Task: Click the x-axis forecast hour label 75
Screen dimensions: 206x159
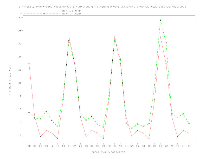Action: [x=172, y=146]
